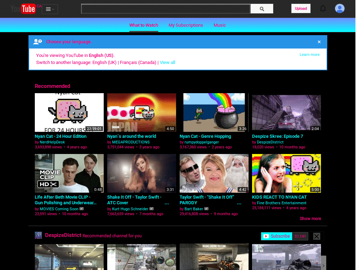The image size is (360, 270).
Task: Click verified badge next to MOVIES Coming Soon
Action: pos(82,209)
